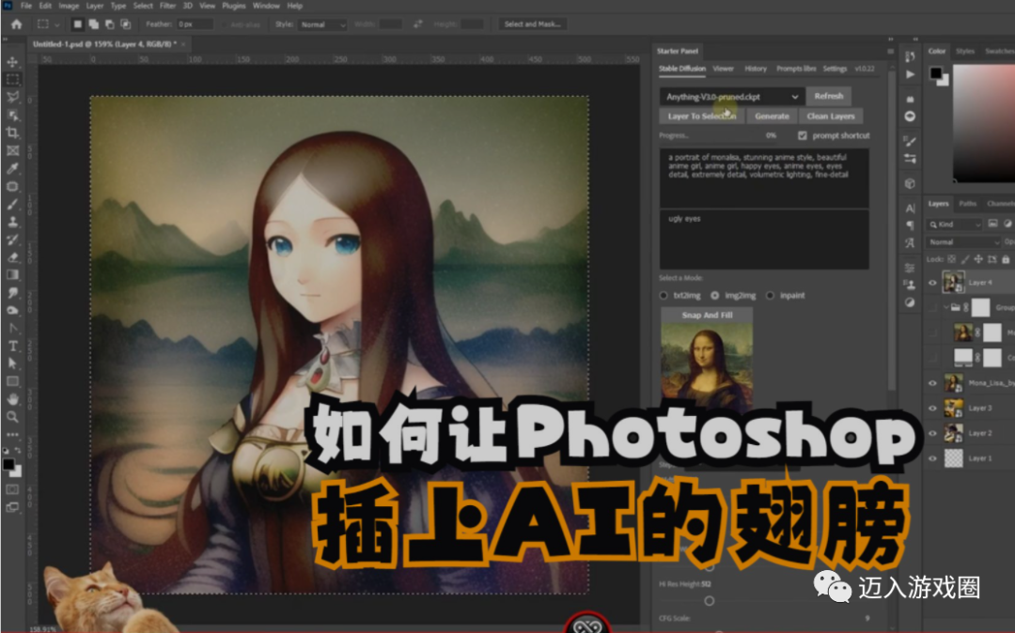Select the Clone Stamp tool
1015x633 pixels.
click(x=12, y=222)
